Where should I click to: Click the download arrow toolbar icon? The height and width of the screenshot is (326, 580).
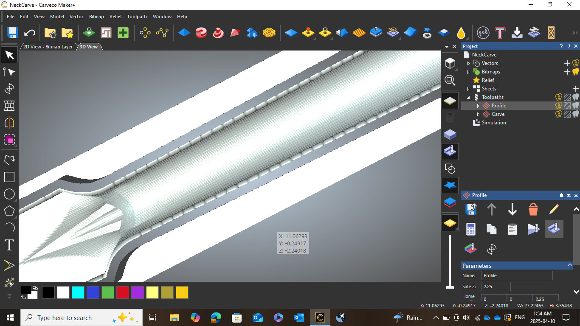[x=517, y=33]
